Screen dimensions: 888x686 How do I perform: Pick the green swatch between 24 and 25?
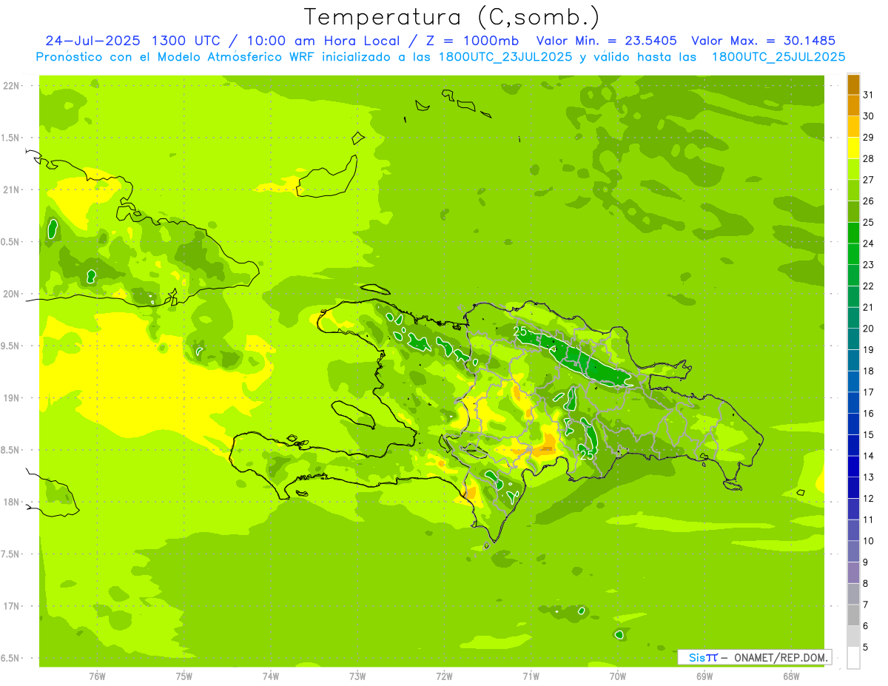(x=853, y=233)
